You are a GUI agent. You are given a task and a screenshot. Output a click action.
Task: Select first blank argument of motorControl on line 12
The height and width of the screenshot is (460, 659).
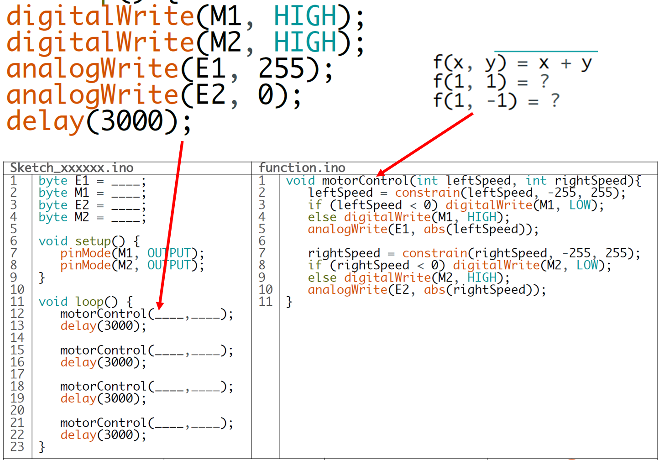click(x=169, y=314)
